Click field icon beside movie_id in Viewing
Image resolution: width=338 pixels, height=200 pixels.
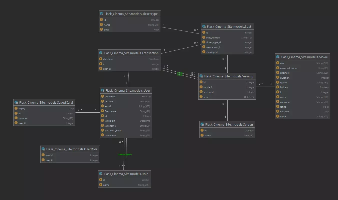click(201, 87)
